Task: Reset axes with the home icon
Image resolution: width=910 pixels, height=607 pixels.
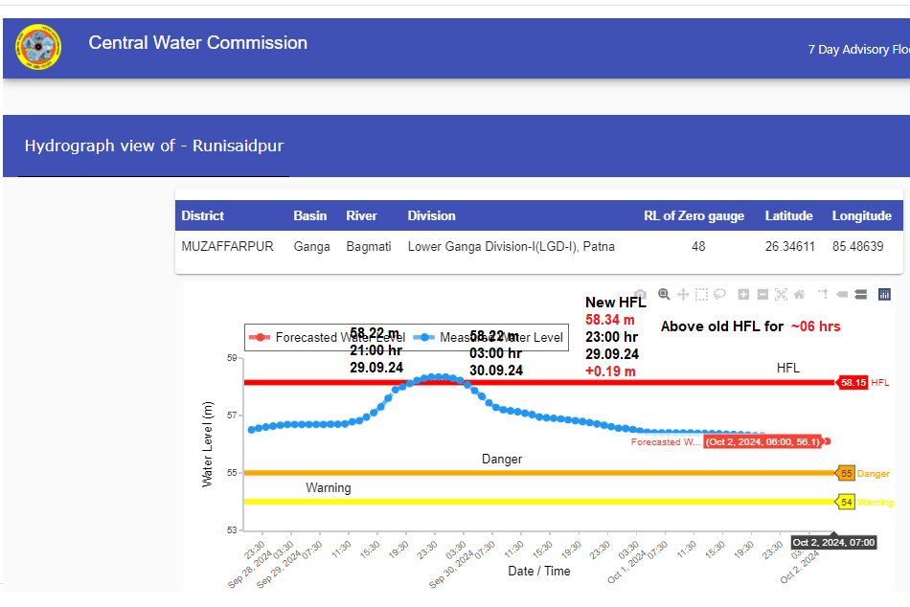Action: point(799,295)
